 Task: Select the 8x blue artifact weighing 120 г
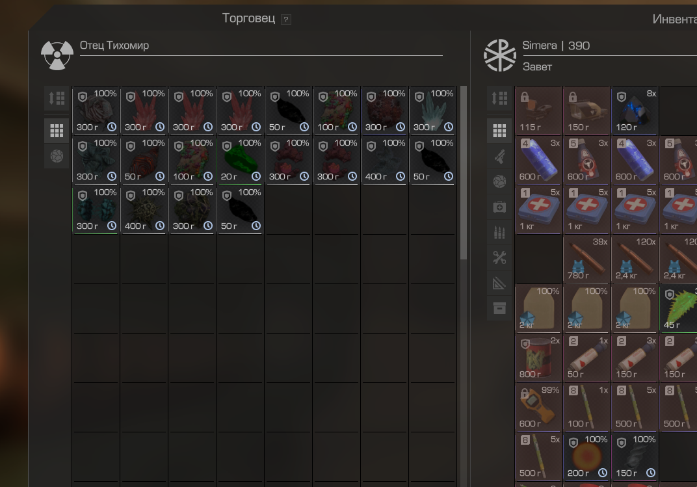tap(635, 110)
